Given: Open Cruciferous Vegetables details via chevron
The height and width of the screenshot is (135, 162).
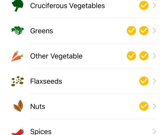Looking at the screenshot, I should coord(154,5).
